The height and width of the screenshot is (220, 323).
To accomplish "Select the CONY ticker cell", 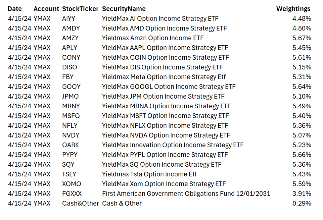I will pyautogui.click(x=71, y=58).
